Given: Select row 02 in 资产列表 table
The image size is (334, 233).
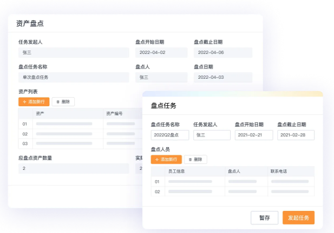Looking at the screenshot, I should 80,134.
